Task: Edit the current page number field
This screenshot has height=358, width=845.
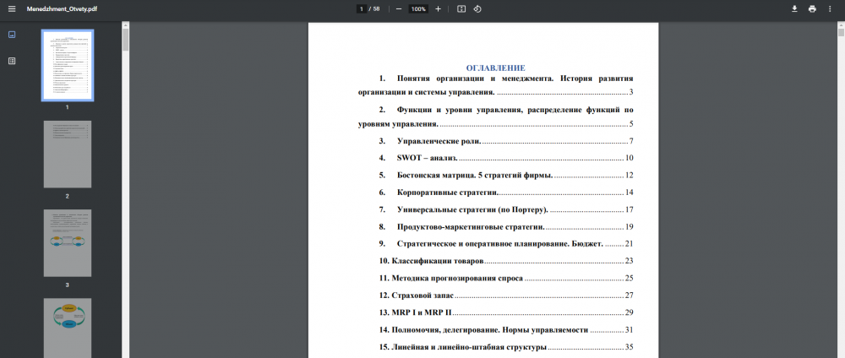Action: (x=361, y=8)
